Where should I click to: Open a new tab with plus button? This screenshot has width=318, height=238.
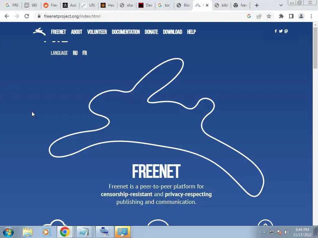[x=257, y=5]
